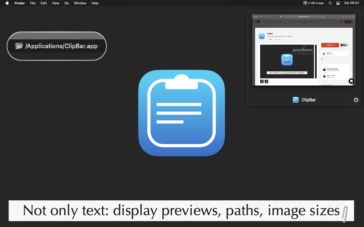The image size is (364, 227).
Task: Open the ellipsis navigation menu on Product Hunt
Action: (x=322, y=22)
